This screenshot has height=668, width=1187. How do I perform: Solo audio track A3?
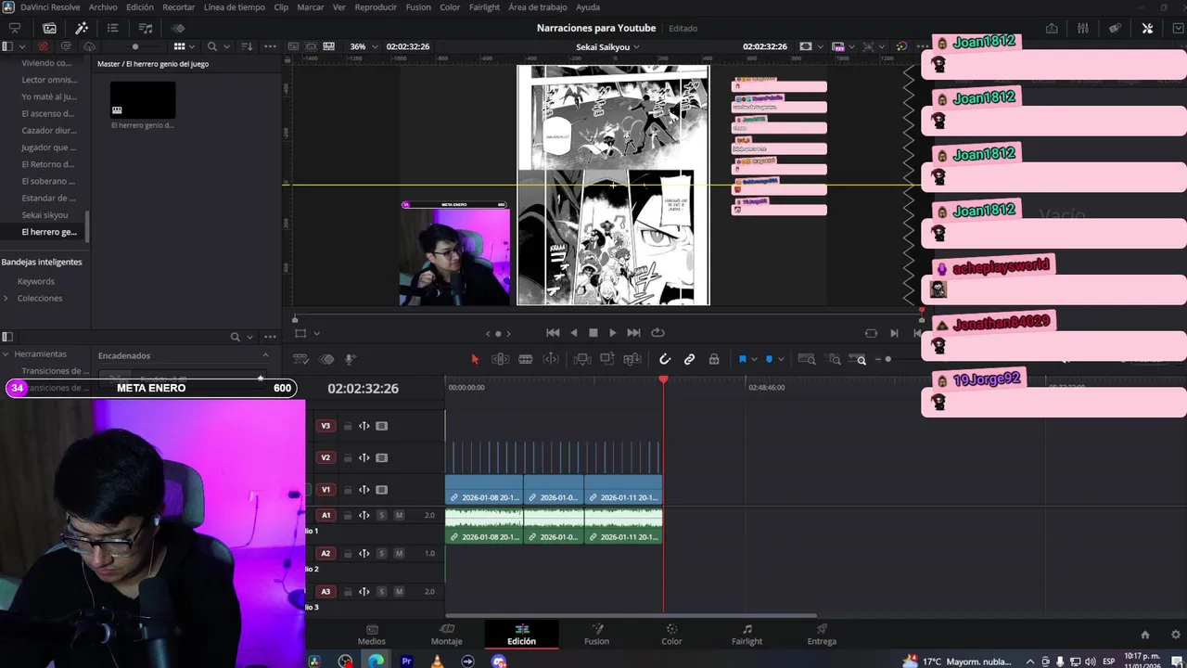click(x=381, y=591)
